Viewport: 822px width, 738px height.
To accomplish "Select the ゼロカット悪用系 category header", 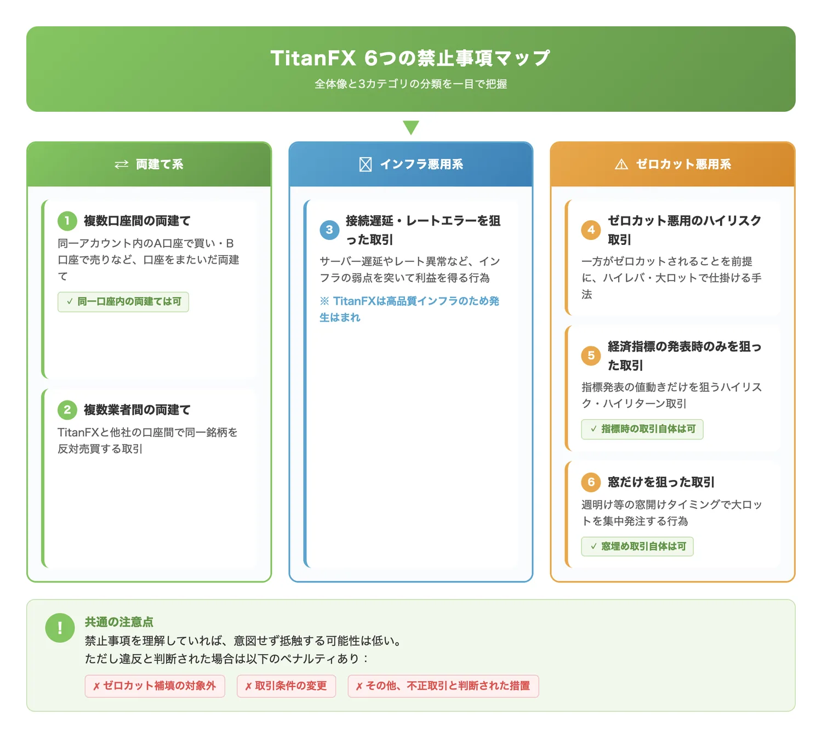I will coord(673,164).
